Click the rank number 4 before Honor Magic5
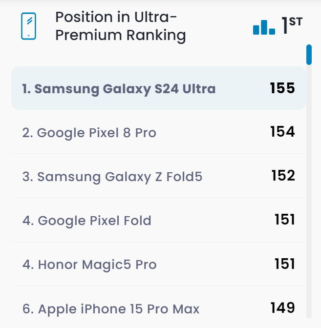The width and height of the screenshot is (321, 328). click(26, 265)
